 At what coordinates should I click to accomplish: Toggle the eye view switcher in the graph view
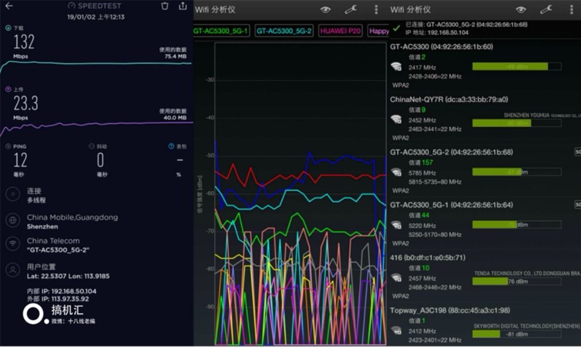pyautogui.click(x=326, y=10)
